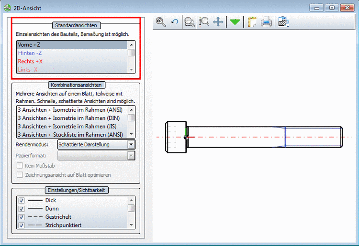
Task: Click the hatched dimensioning icon
Action: tap(283, 21)
